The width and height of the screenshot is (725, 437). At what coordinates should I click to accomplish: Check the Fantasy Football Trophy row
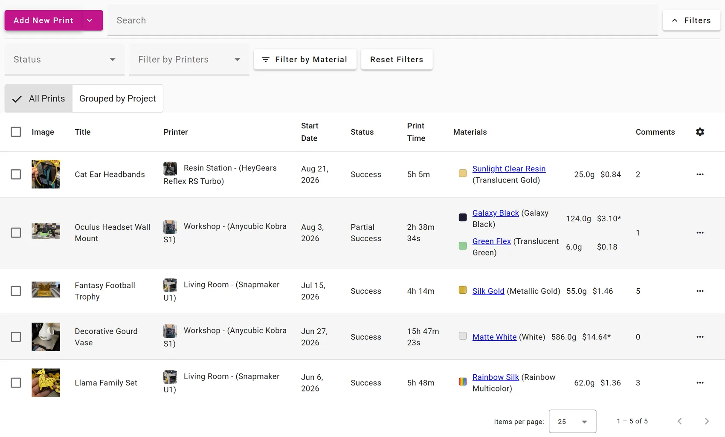[x=16, y=291]
